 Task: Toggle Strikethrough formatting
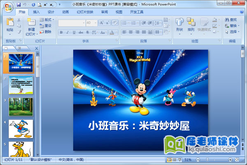[81, 32]
